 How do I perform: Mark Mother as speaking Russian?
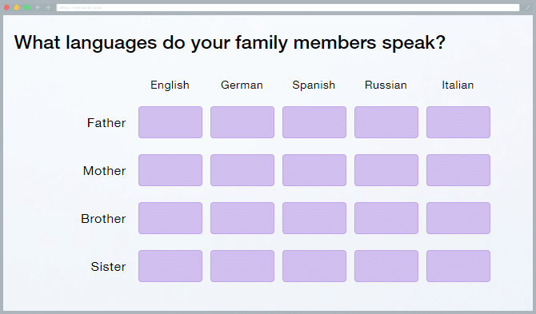click(386, 170)
